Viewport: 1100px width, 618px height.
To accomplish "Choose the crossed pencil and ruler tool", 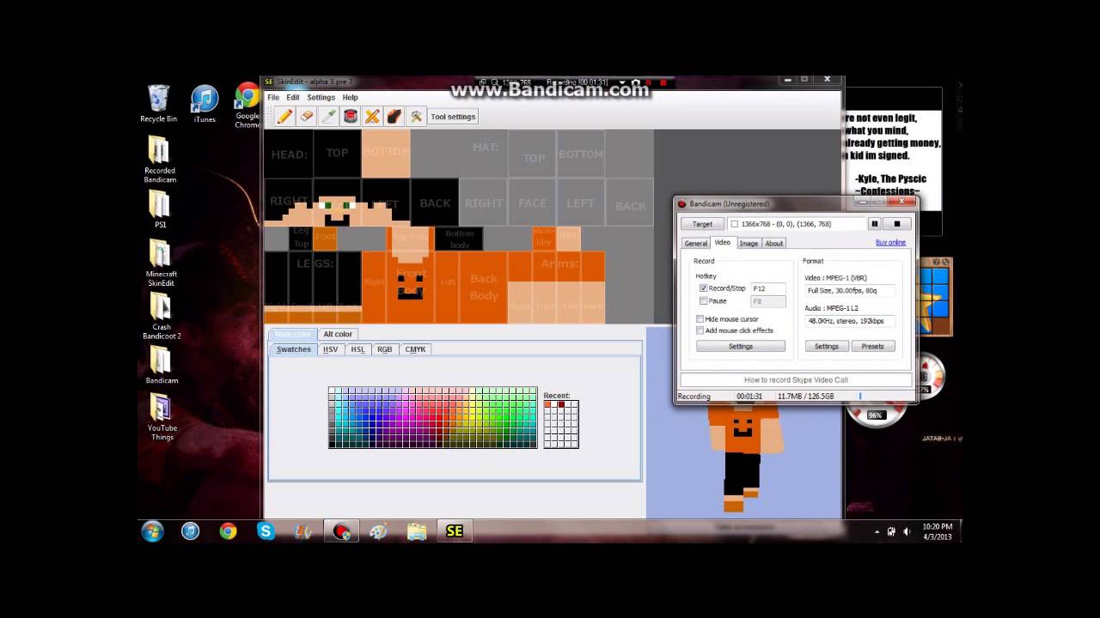I will coord(372,117).
